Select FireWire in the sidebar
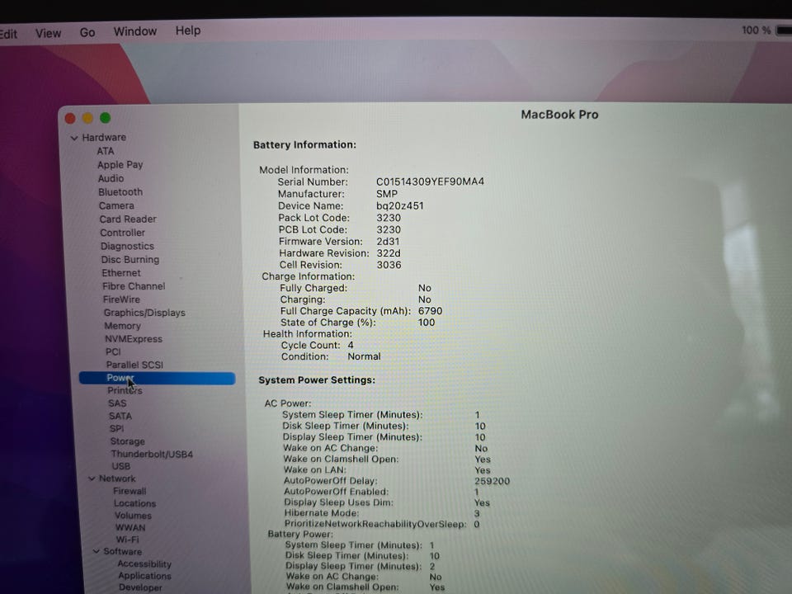The width and height of the screenshot is (792, 594). click(x=122, y=299)
